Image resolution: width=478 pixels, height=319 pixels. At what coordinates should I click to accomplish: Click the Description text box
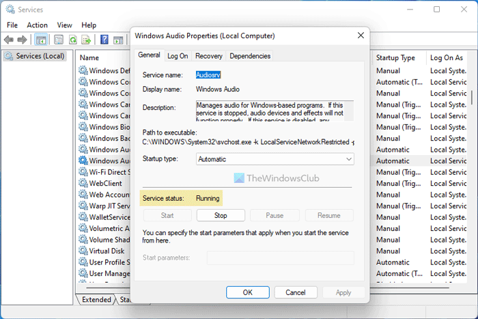(275, 111)
